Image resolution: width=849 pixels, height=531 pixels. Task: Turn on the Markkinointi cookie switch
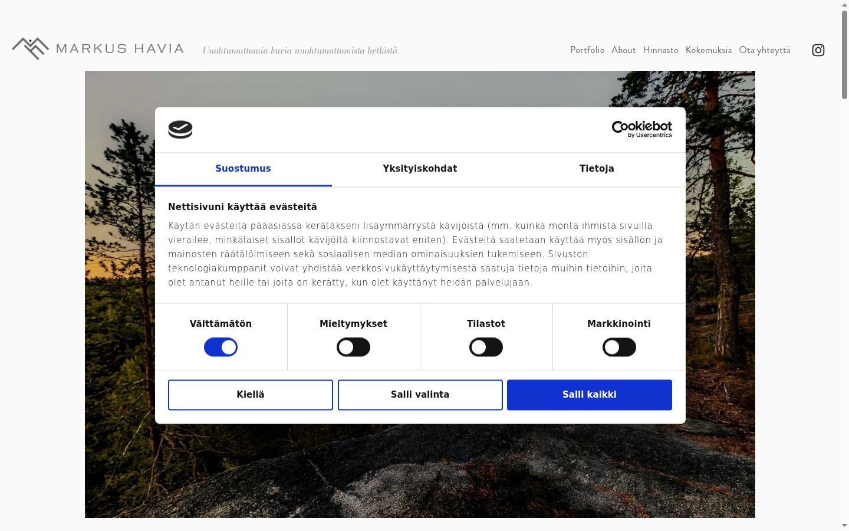pyautogui.click(x=619, y=347)
